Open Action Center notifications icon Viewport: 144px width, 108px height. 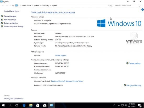(140, 105)
